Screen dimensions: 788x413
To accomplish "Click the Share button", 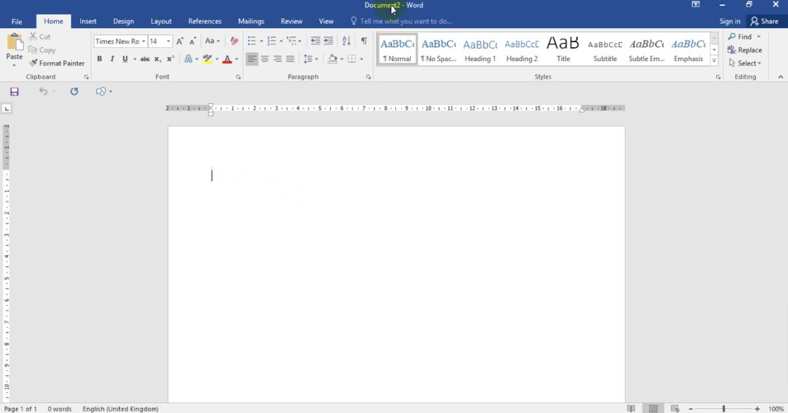I will click(764, 21).
